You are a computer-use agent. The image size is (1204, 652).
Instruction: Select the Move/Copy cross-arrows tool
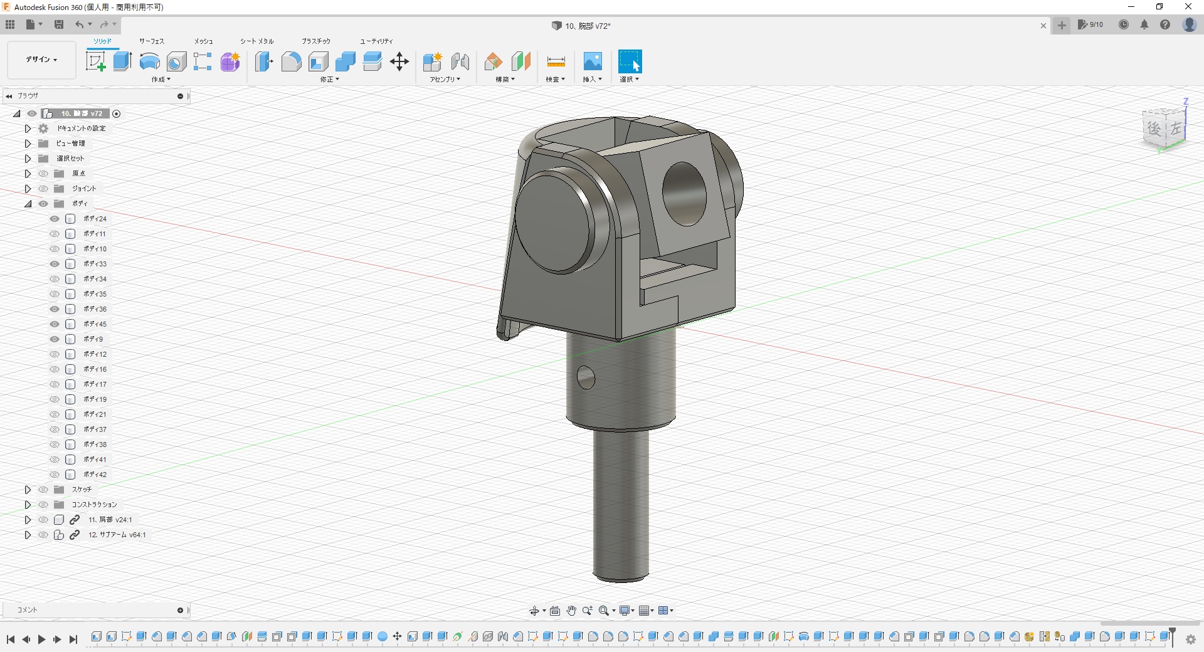(399, 61)
